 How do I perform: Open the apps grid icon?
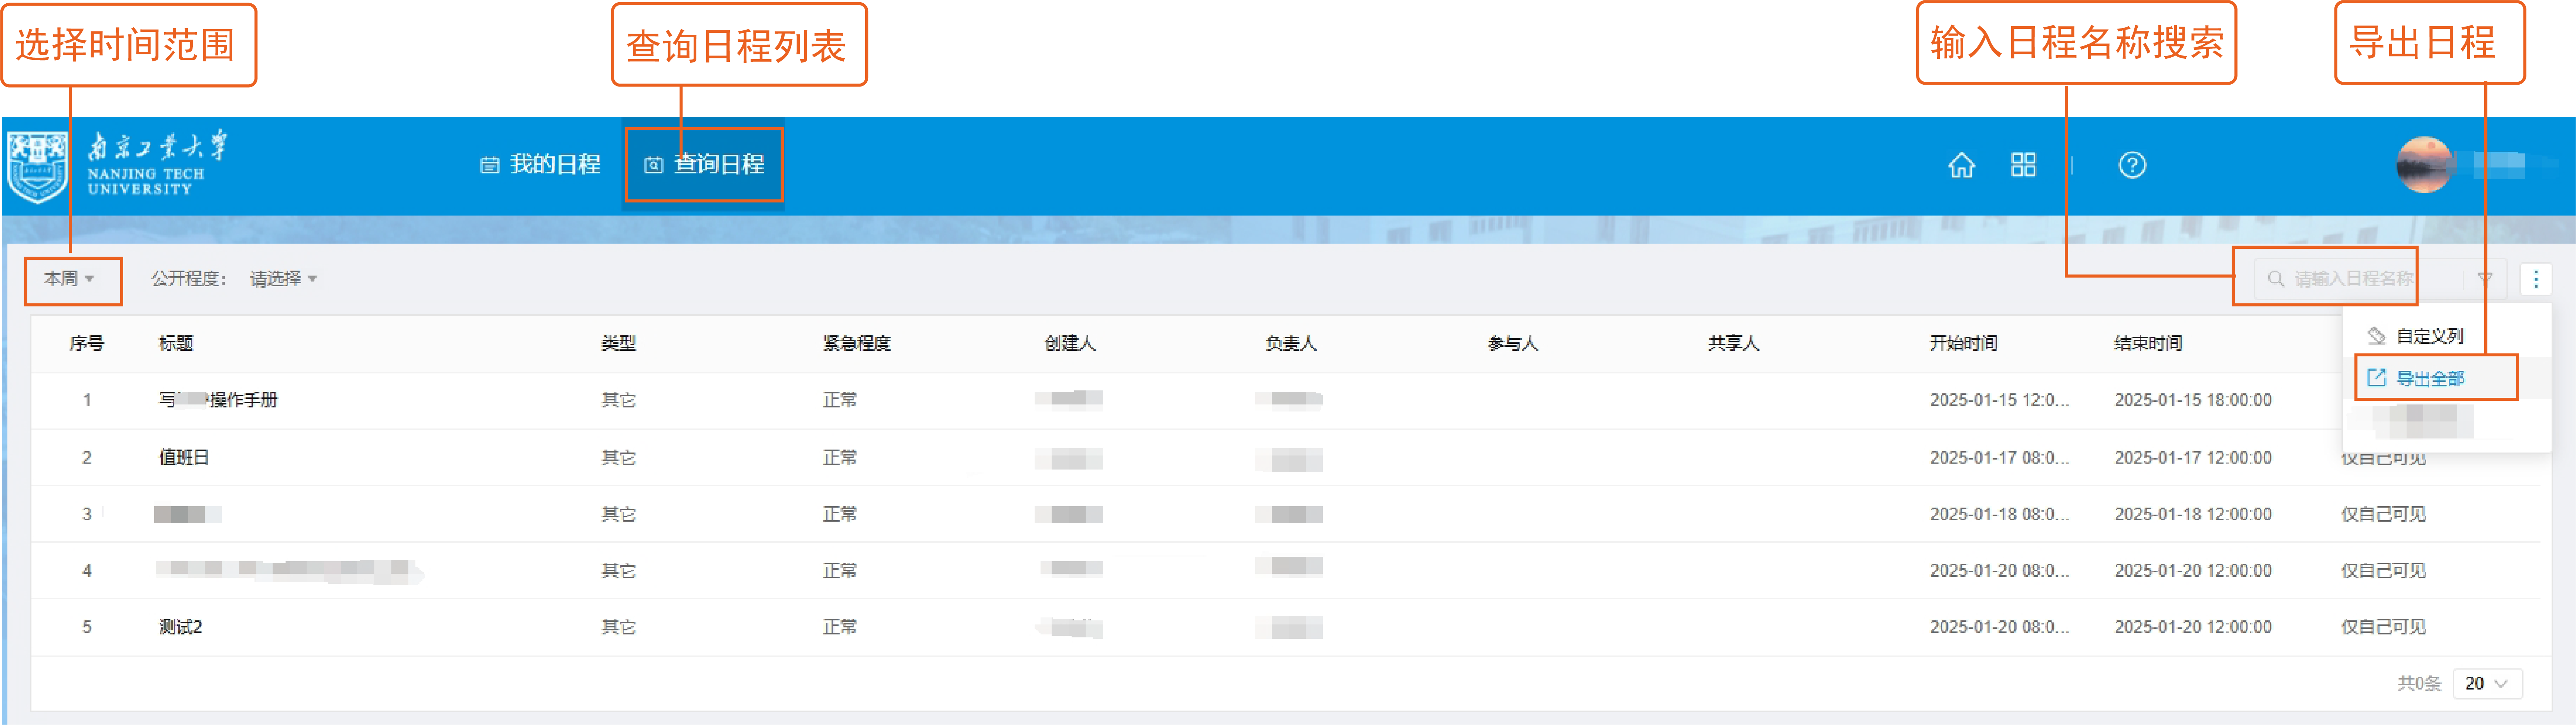2023,165
